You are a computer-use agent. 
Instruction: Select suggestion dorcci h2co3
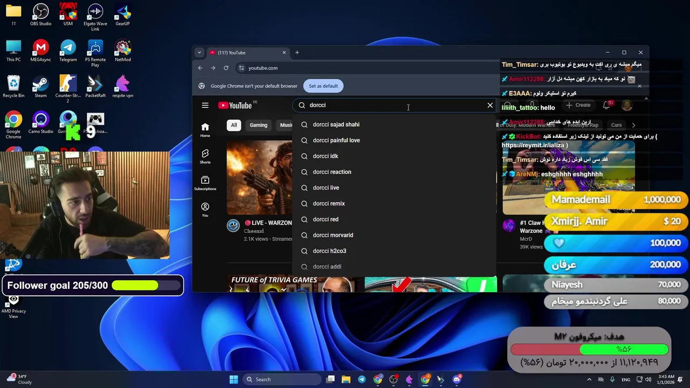click(x=394, y=251)
